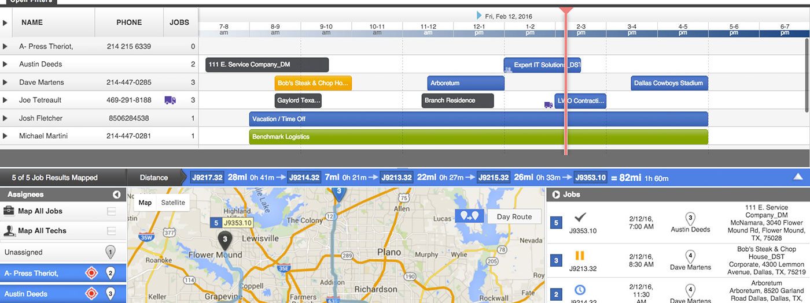Expand all rows with the header arrow beside NAME

pos(5,23)
